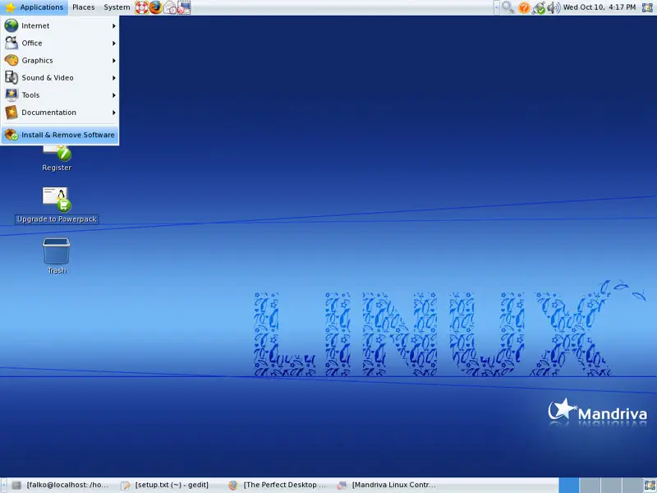657x493 pixels.
Task: Open the Office submenu
Action: click(x=60, y=44)
